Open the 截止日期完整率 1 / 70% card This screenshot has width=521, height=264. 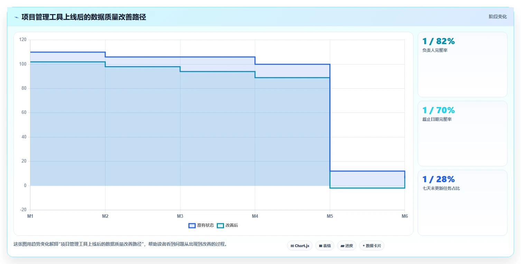463,134
